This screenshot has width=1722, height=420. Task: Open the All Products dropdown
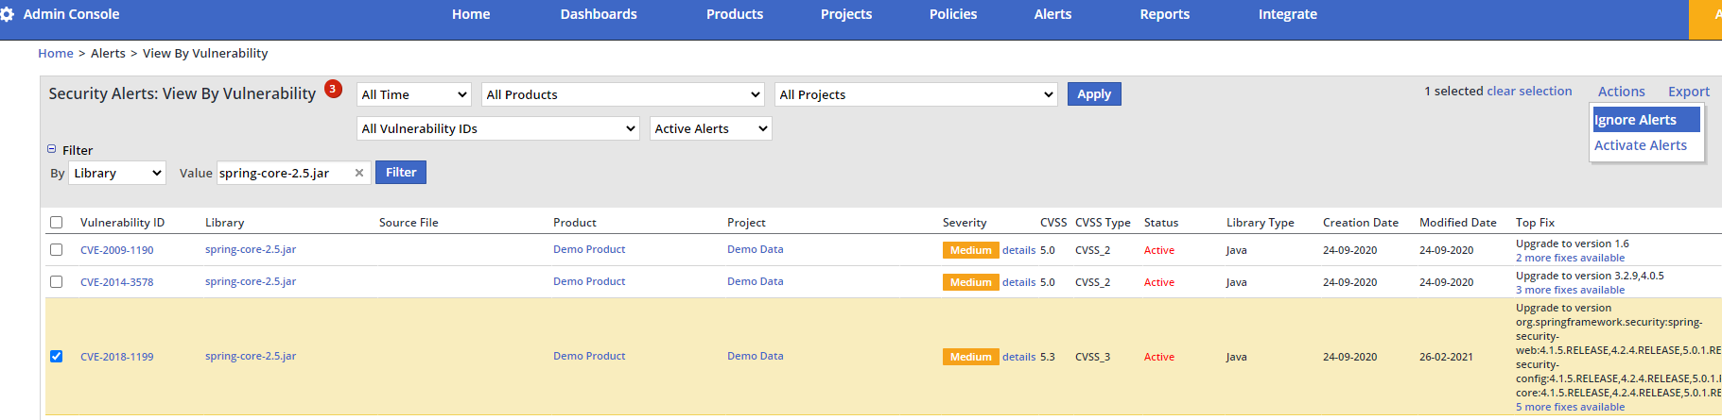click(x=622, y=94)
